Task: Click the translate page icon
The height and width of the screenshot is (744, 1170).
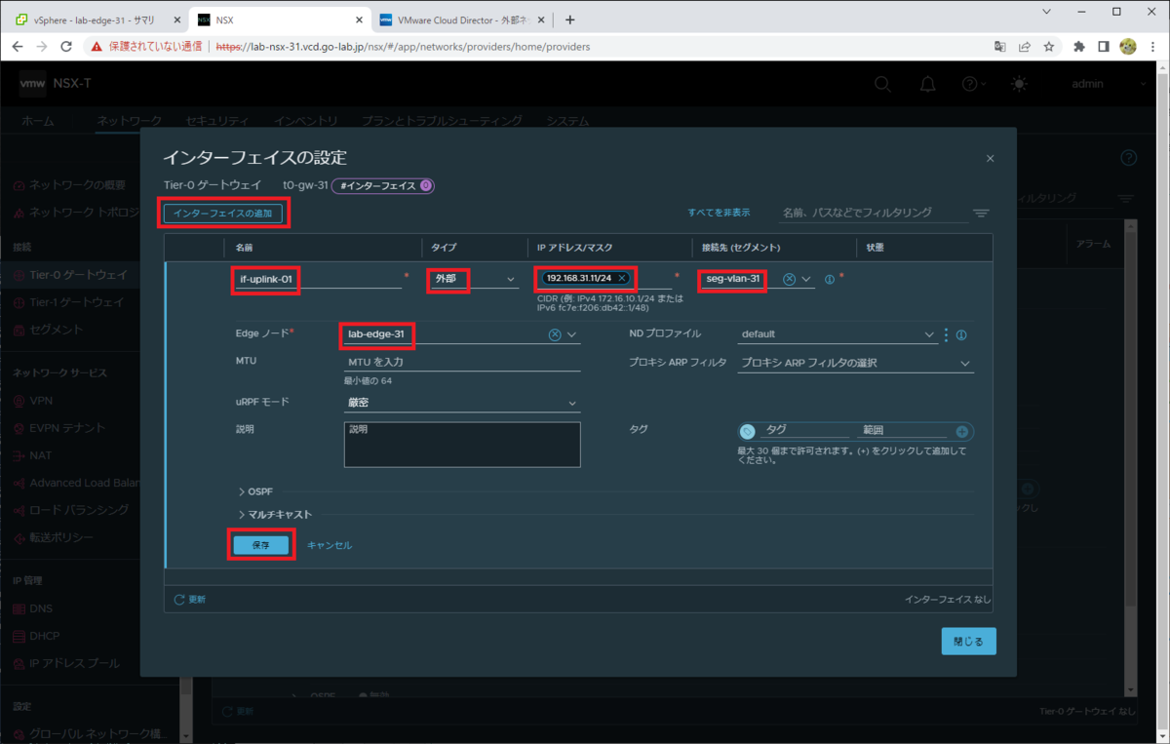Action: pos(1000,46)
